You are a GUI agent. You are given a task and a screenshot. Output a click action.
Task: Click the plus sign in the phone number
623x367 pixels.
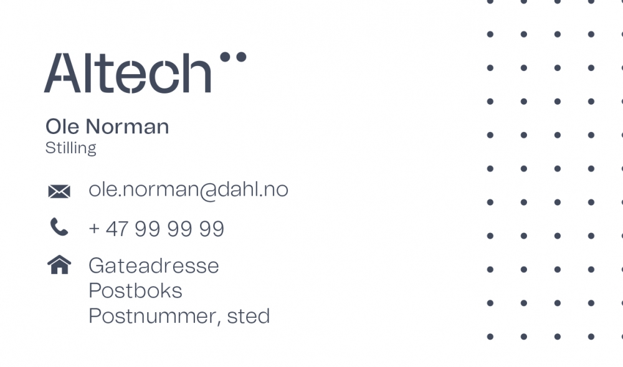(x=94, y=229)
